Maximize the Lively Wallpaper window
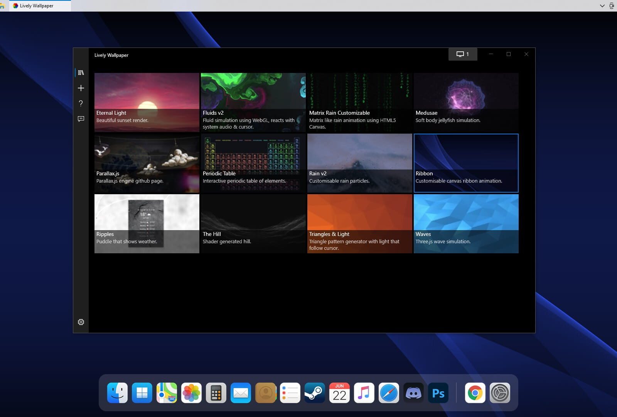This screenshot has width=617, height=417. point(509,54)
